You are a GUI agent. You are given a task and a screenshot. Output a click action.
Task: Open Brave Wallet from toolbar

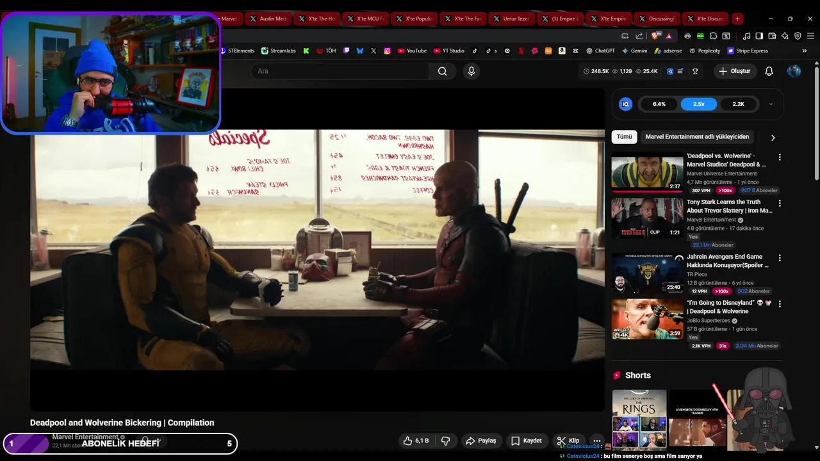[x=772, y=36]
